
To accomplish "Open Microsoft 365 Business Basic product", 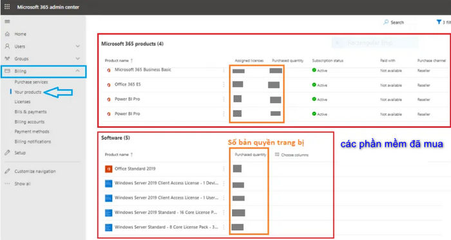I will point(143,69).
